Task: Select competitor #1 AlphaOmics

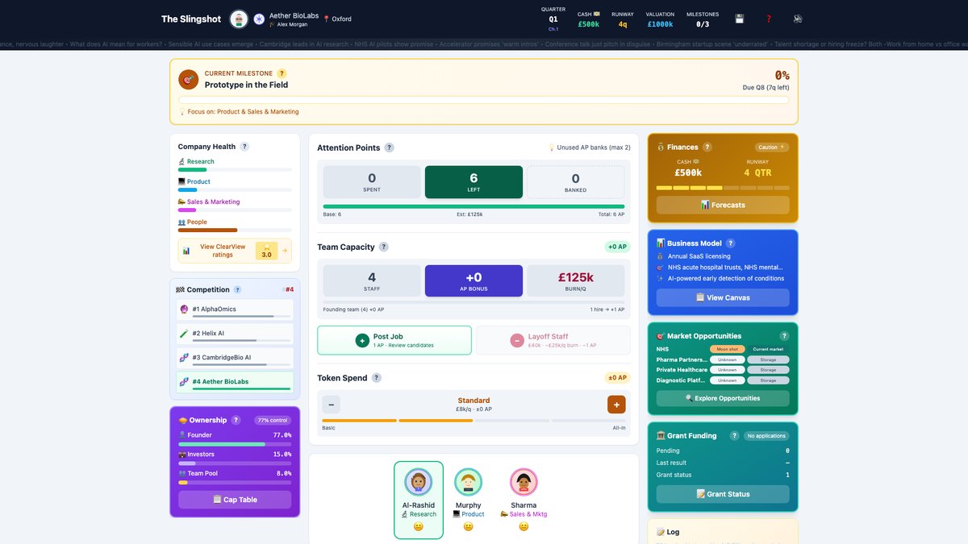Action: point(235,309)
